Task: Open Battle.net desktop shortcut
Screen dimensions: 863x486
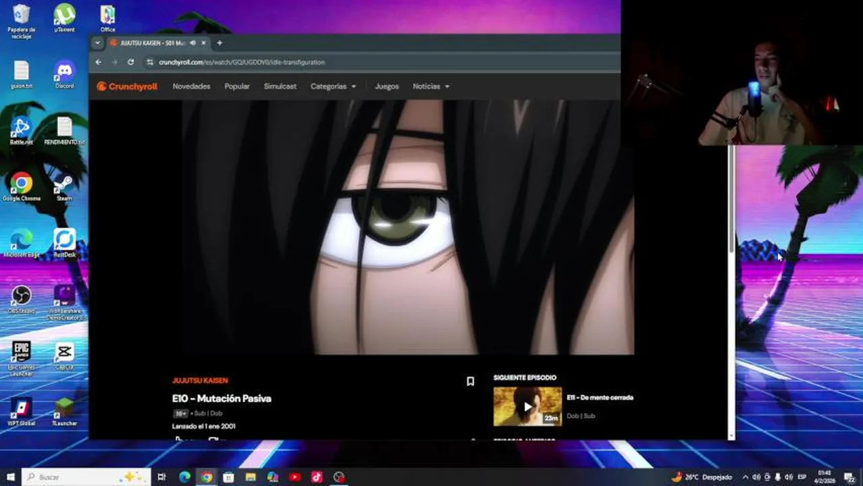Action: point(22,131)
